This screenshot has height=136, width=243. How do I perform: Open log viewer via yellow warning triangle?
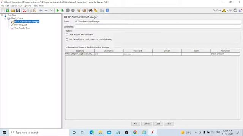pos(224,11)
